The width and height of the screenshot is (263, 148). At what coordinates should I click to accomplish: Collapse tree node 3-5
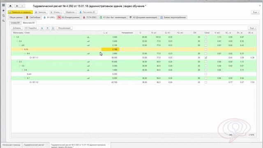pyautogui.click(x=20, y=66)
